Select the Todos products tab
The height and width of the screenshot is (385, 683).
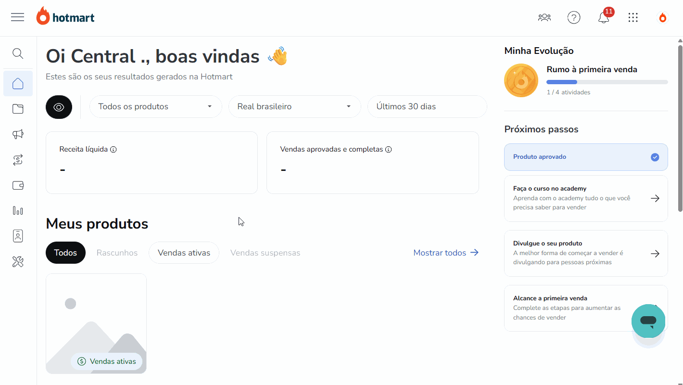point(65,253)
